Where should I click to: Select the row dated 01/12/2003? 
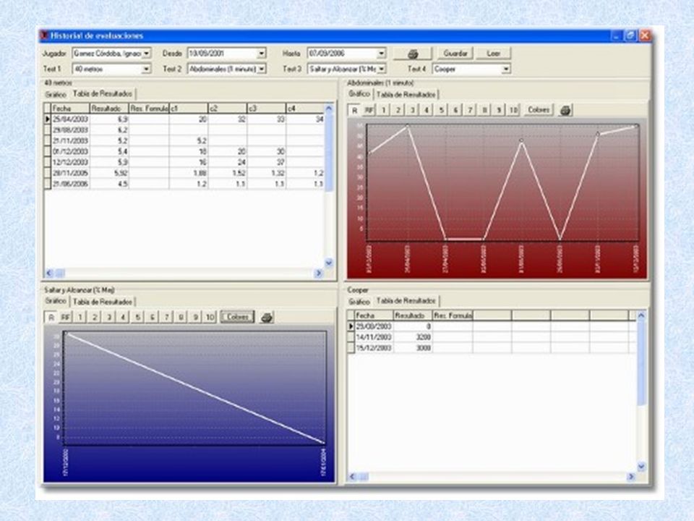point(184,151)
